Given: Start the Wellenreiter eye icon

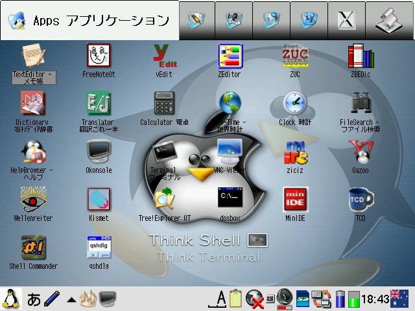Looking at the screenshot, I should click(33, 200).
